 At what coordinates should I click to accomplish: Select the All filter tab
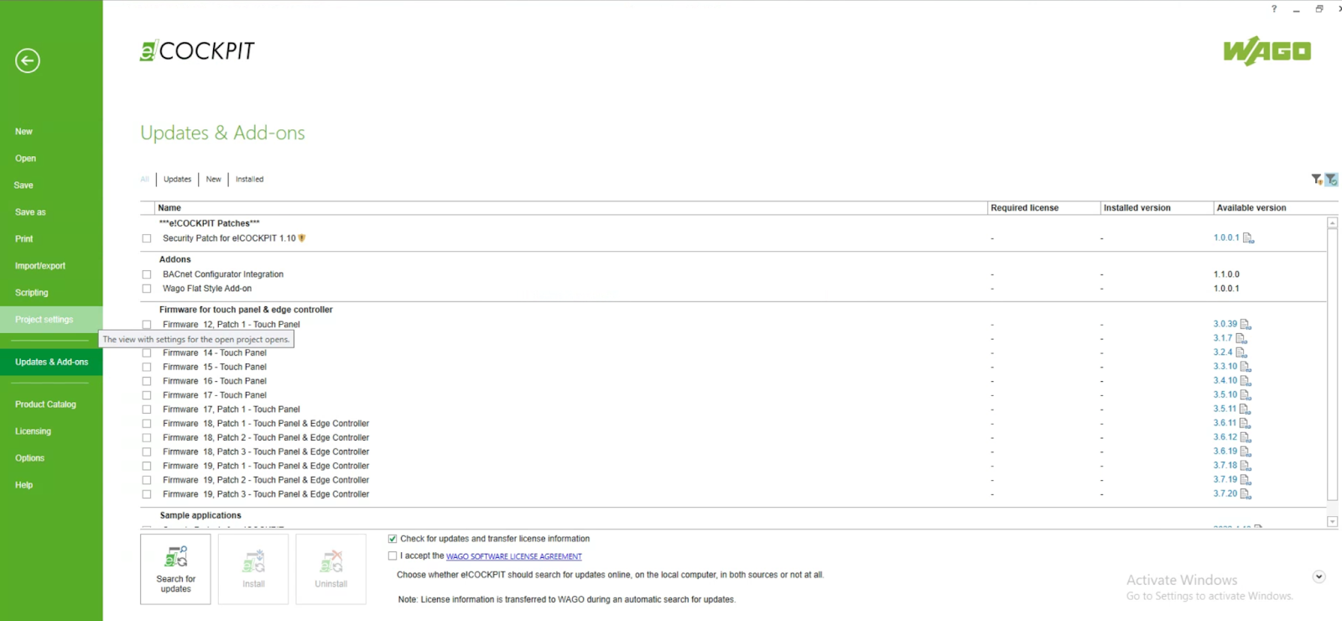pyautogui.click(x=145, y=180)
